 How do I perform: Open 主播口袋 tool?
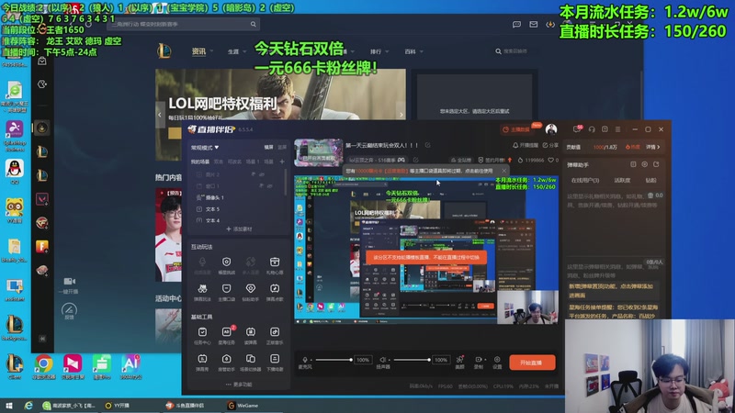(x=226, y=292)
